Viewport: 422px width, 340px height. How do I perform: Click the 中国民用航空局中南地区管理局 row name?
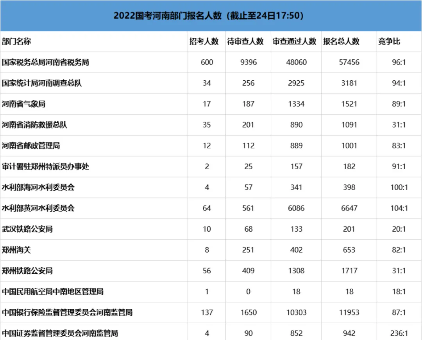tap(53, 292)
